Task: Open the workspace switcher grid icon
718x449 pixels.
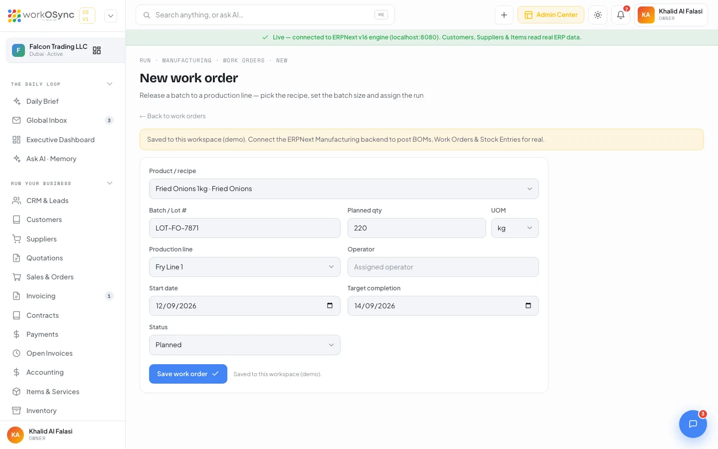Action: pos(97,50)
